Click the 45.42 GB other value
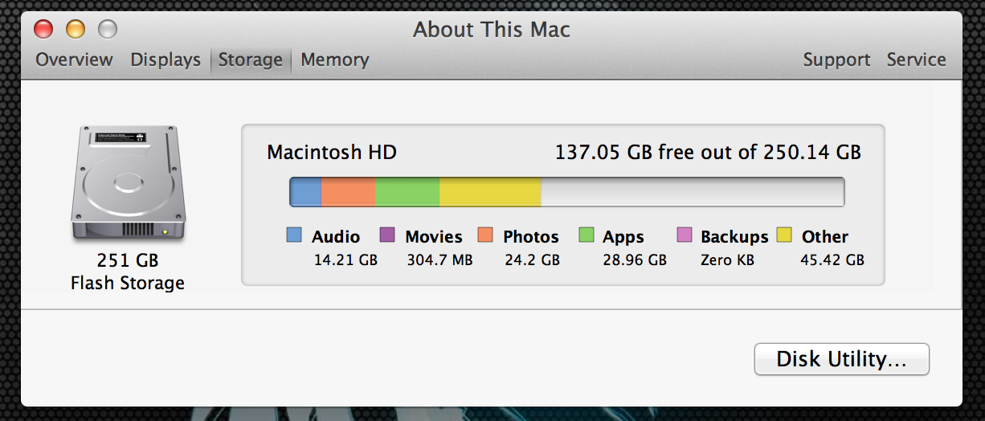 tap(832, 260)
